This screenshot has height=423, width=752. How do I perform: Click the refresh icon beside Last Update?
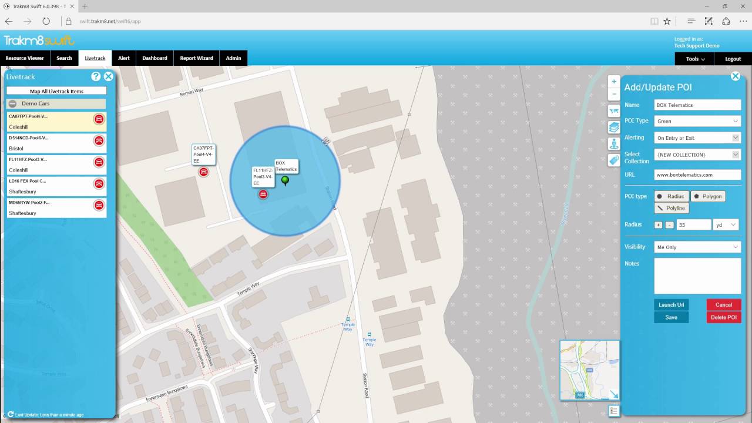pyautogui.click(x=11, y=414)
